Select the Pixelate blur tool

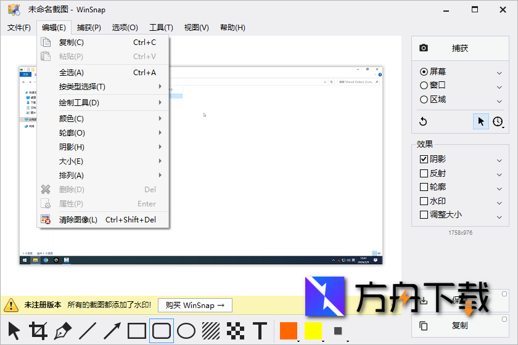coord(236,331)
